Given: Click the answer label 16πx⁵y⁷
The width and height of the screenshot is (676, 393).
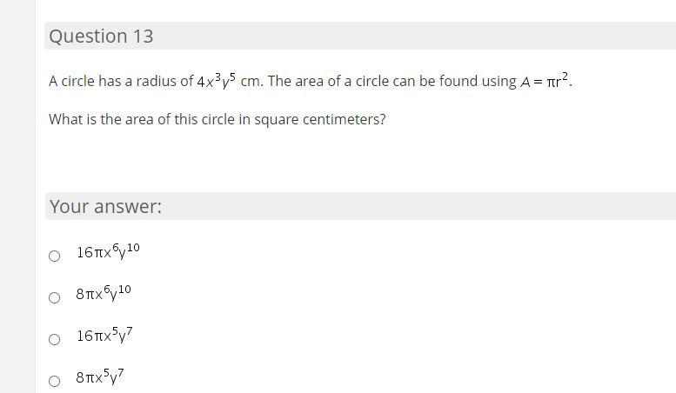Looking at the screenshot, I should pos(104,336).
